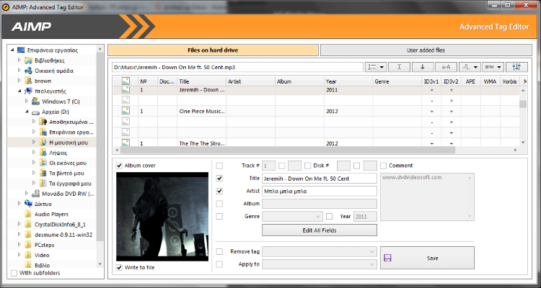Enable the Album field checkbox
Viewport: 541px width, 288px height.
click(x=219, y=204)
